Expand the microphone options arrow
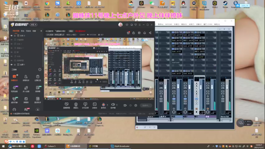This screenshot has height=149, width=265. coord(107,105)
